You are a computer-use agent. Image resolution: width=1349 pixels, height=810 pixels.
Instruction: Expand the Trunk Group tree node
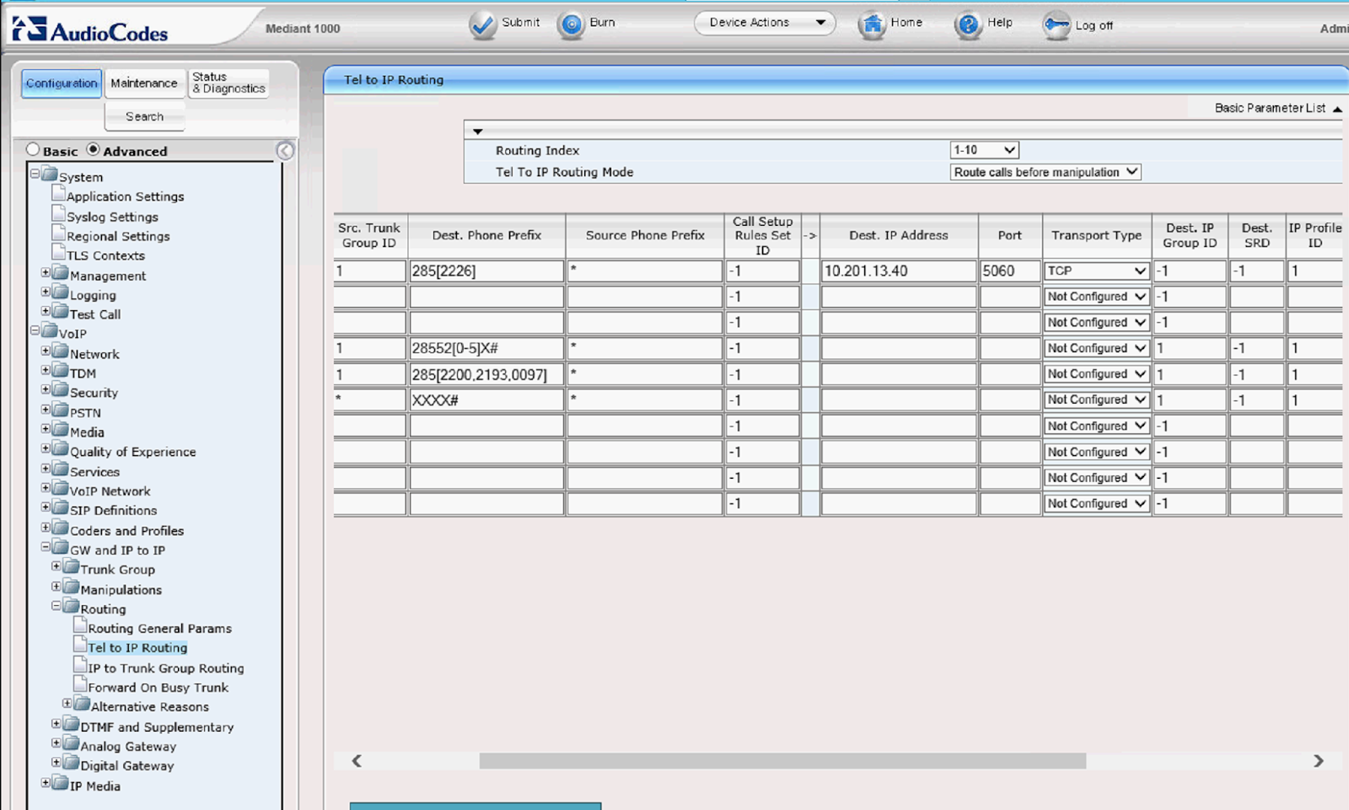pos(56,566)
